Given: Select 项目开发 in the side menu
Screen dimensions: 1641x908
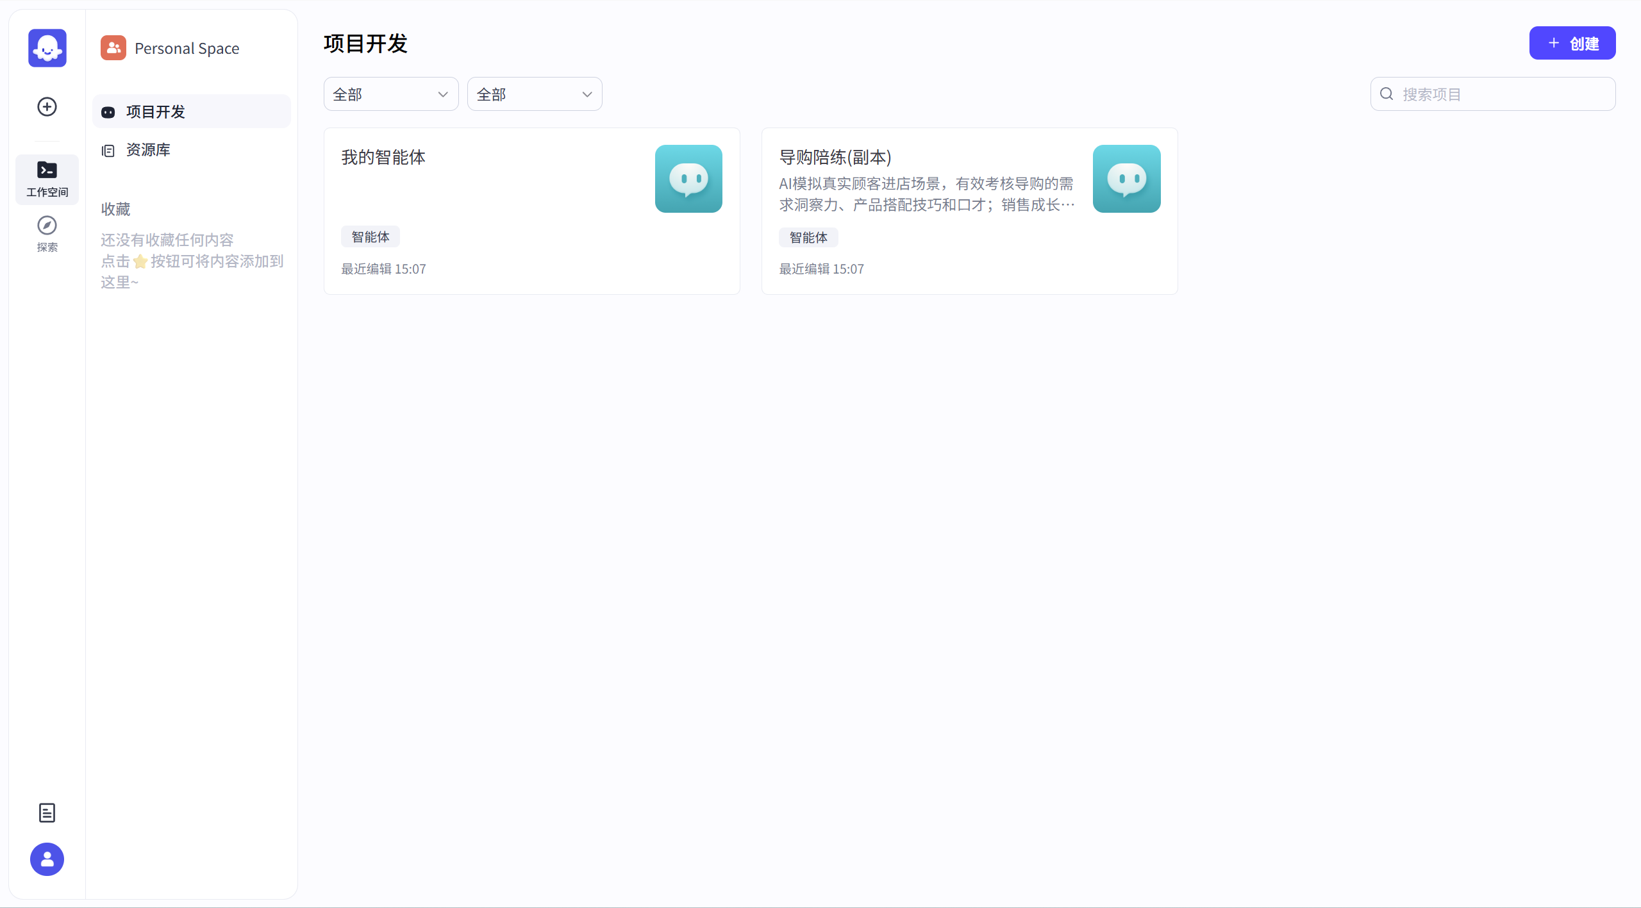Looking at the screenshot, I should pyautogui.click(x=156, y=112).
